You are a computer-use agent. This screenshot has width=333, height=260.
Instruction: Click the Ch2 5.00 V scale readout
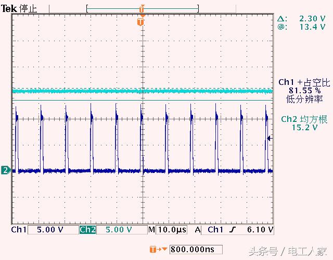coord(119,230)
